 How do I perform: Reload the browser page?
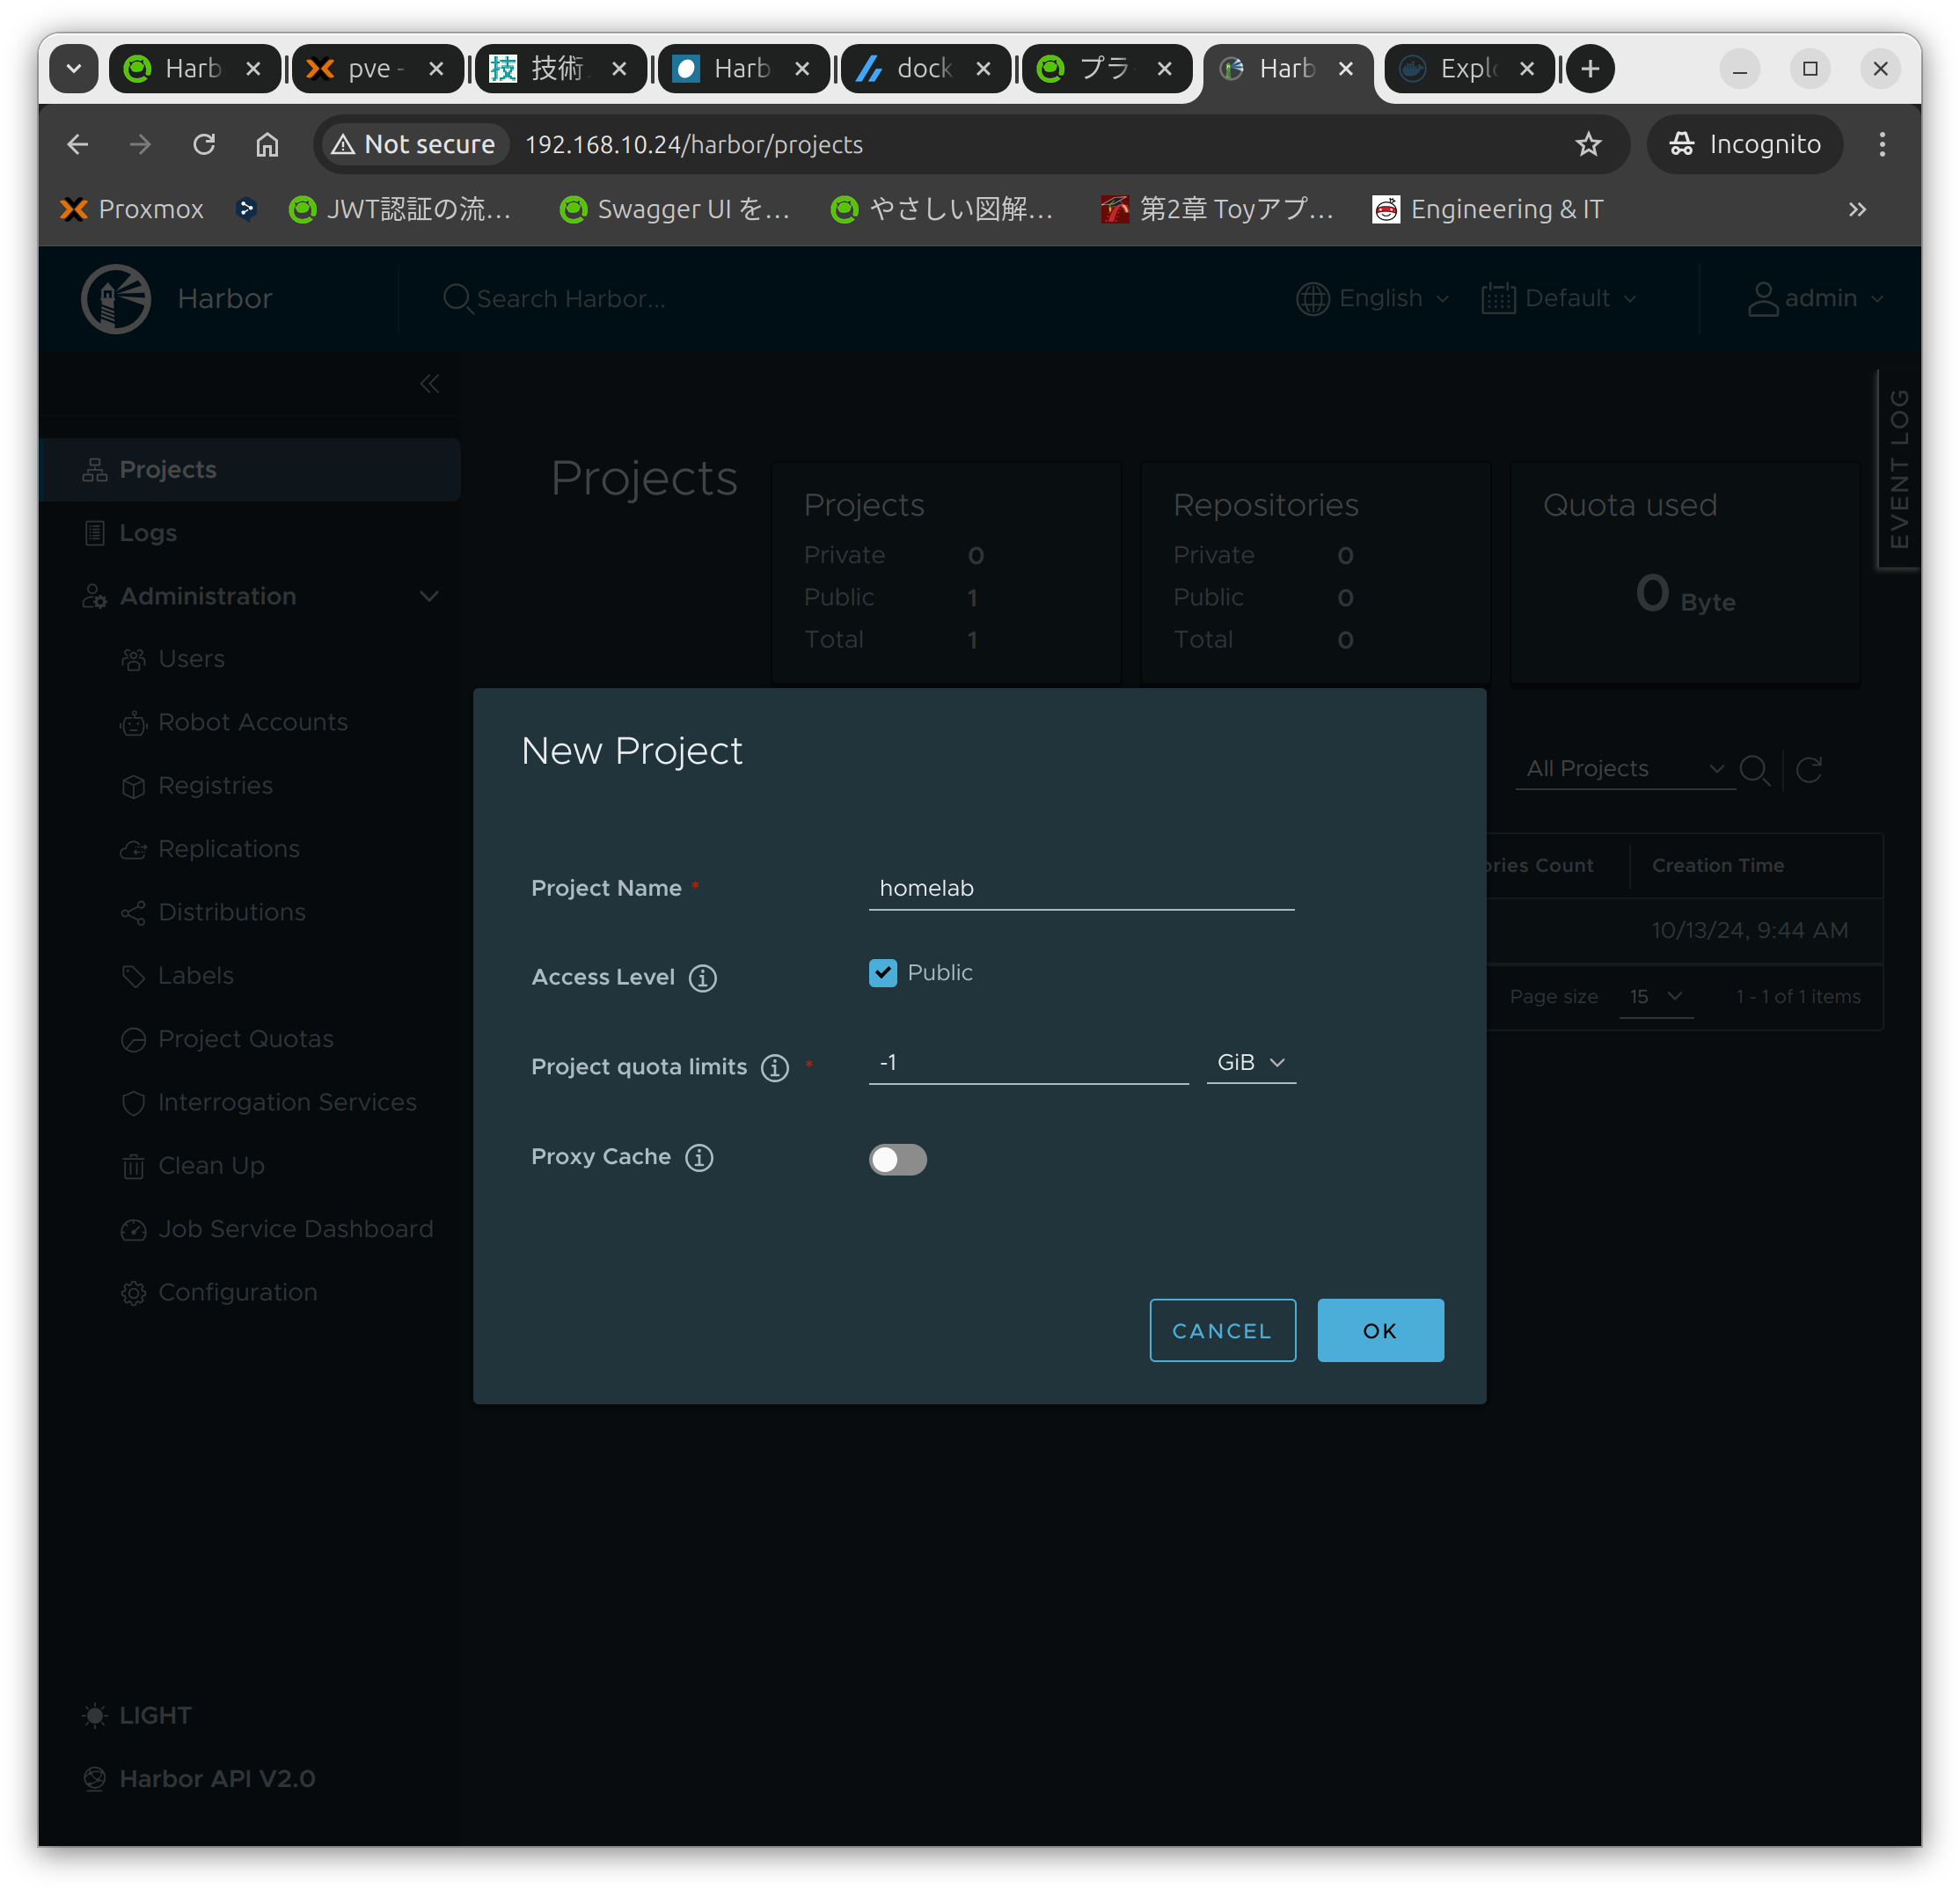click(204, 145)
